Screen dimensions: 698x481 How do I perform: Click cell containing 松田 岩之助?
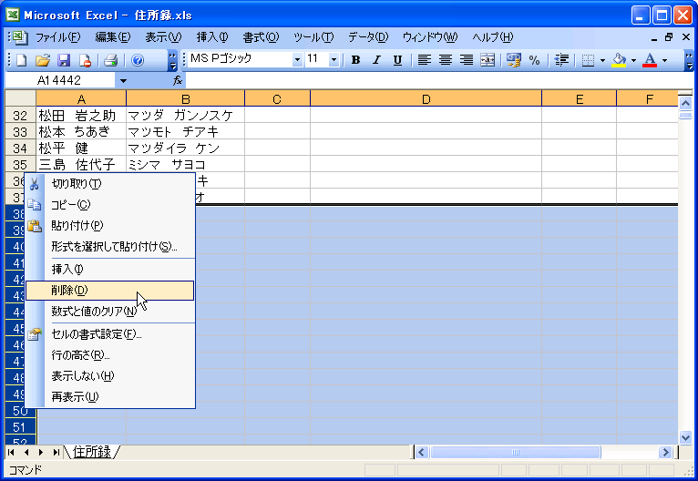81,116
